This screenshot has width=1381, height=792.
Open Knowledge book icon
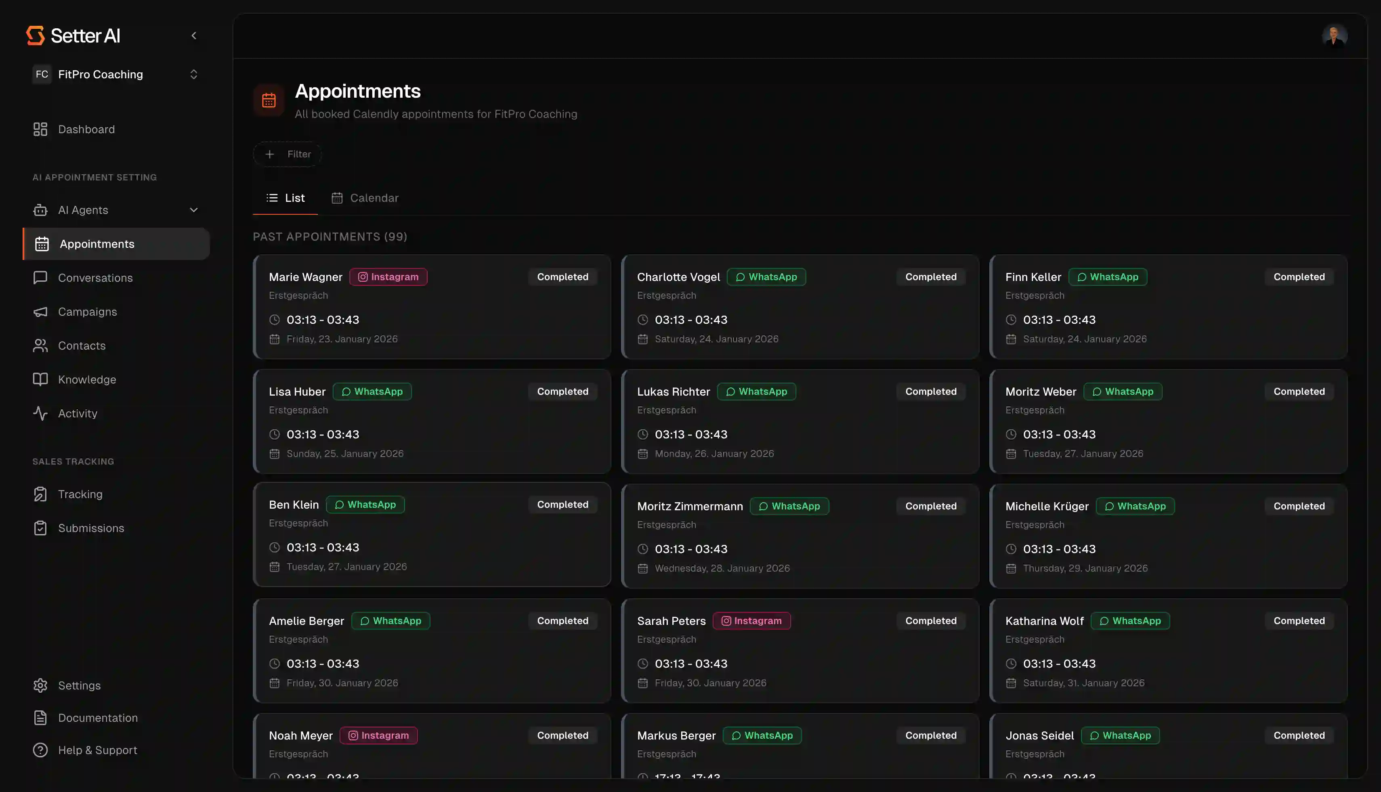pyautogui.click(x=40, y=380)
